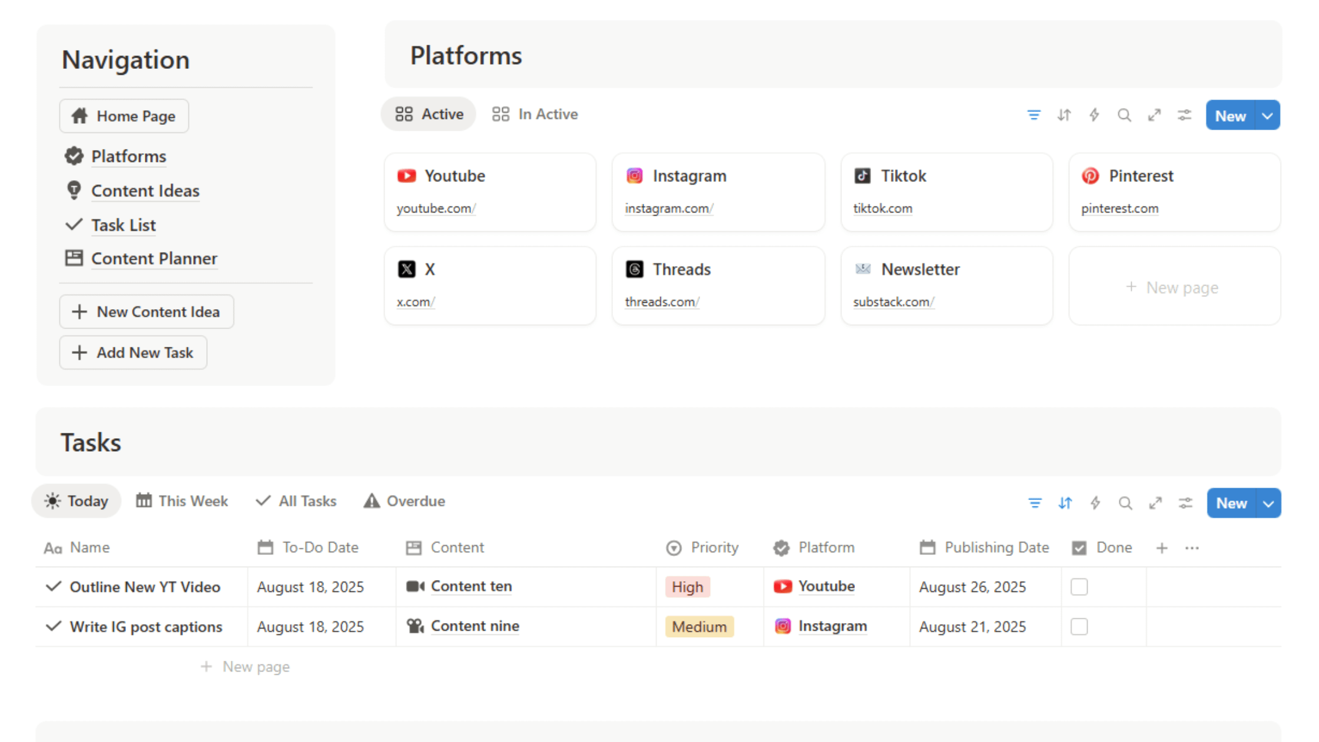Click the Add New Task button
The image size is (1319, 742).
133,353
